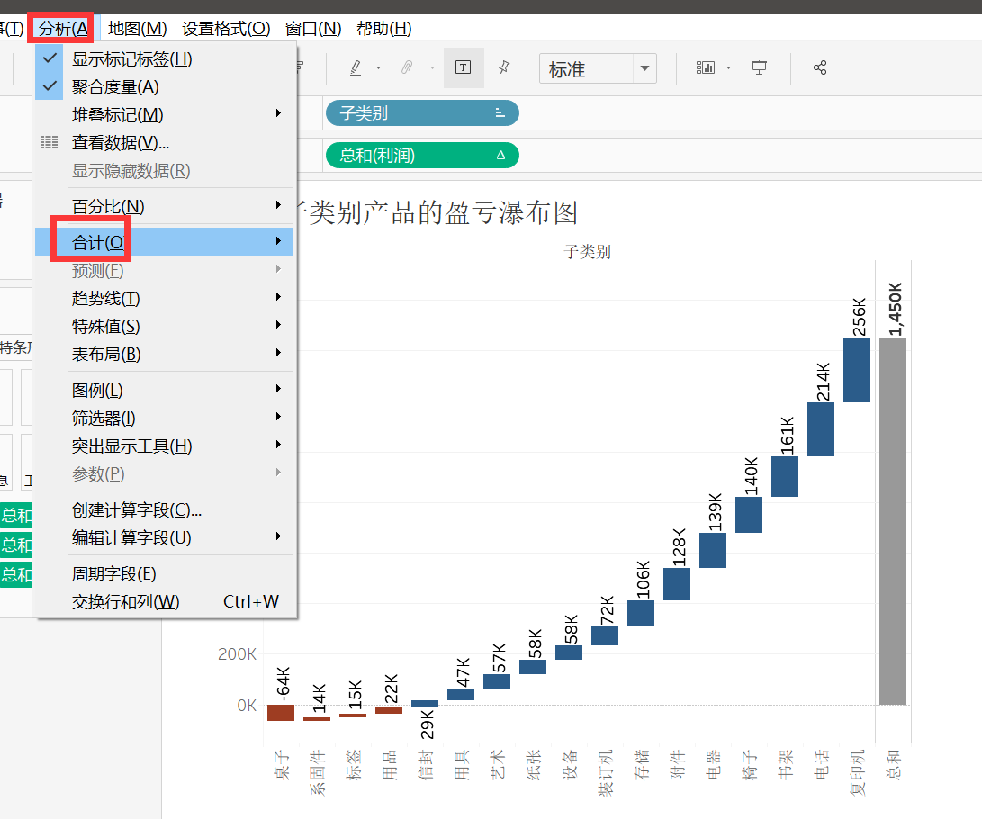Click the paperclip group members icon
Screen dimensions: 982x819
[407, 67]
